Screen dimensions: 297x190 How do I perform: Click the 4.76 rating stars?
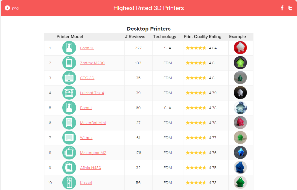tap(196, 153)
